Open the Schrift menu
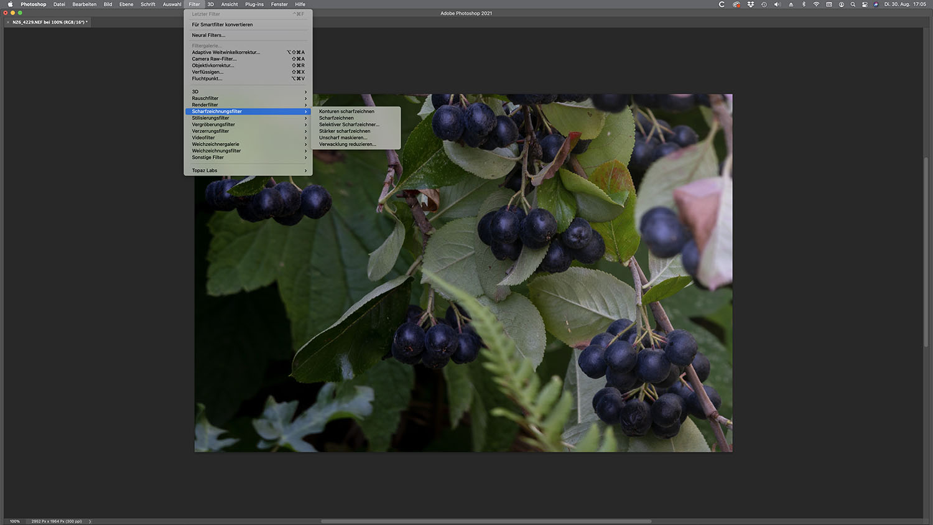Viewport: 933px width, 525px height. pos(148,4)
